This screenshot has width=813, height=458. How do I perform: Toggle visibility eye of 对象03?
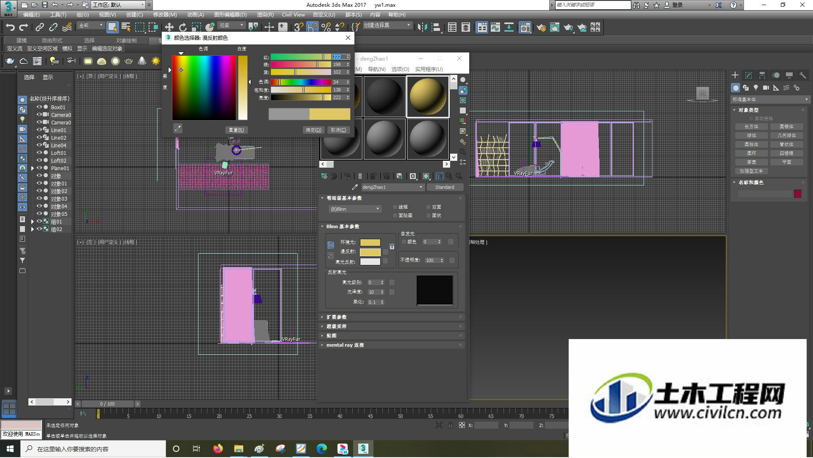(x=39, y=199)
